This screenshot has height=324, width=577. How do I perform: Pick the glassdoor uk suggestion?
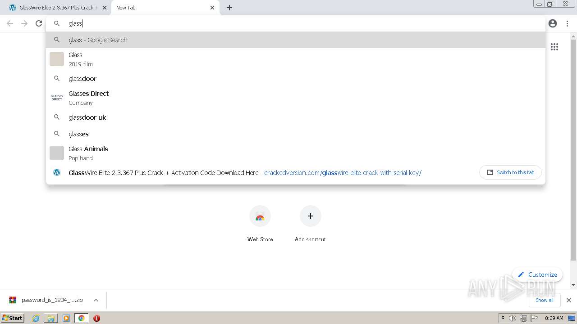295,117
